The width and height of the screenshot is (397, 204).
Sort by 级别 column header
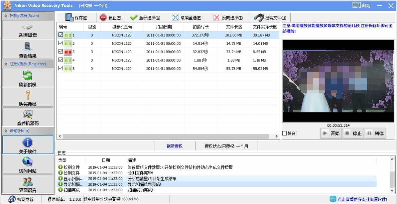pos(92,27)
